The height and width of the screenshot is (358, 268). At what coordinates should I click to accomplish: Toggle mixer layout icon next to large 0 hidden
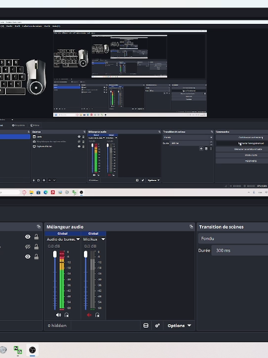click(x=146, y=326)
